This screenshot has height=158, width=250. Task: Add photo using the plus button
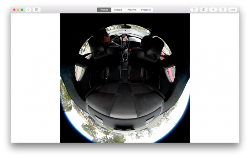213,10
